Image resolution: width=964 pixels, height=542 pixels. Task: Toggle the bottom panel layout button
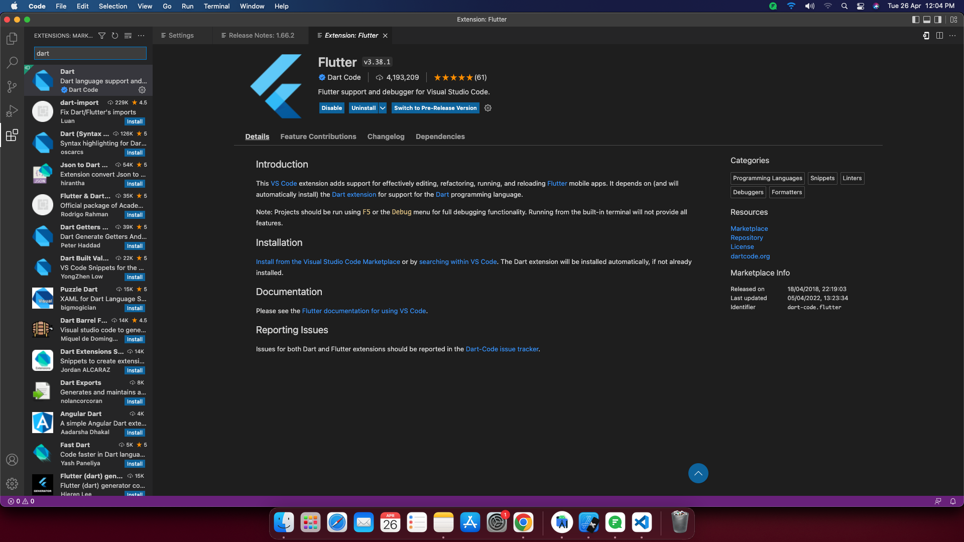click(927, 20)
